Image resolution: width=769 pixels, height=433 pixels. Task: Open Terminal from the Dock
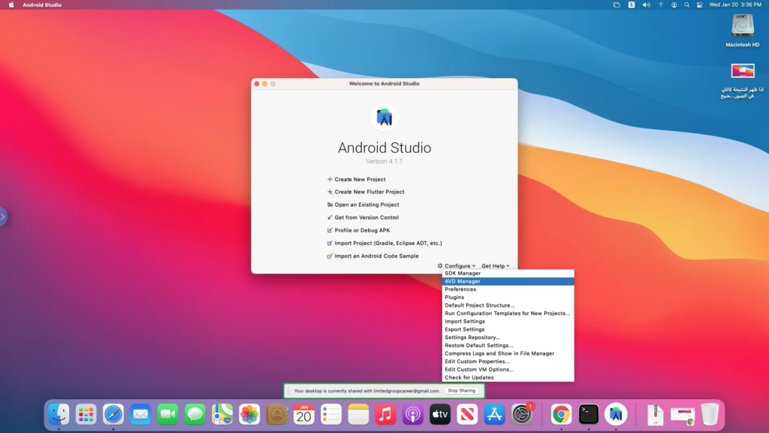pos(589,414)
